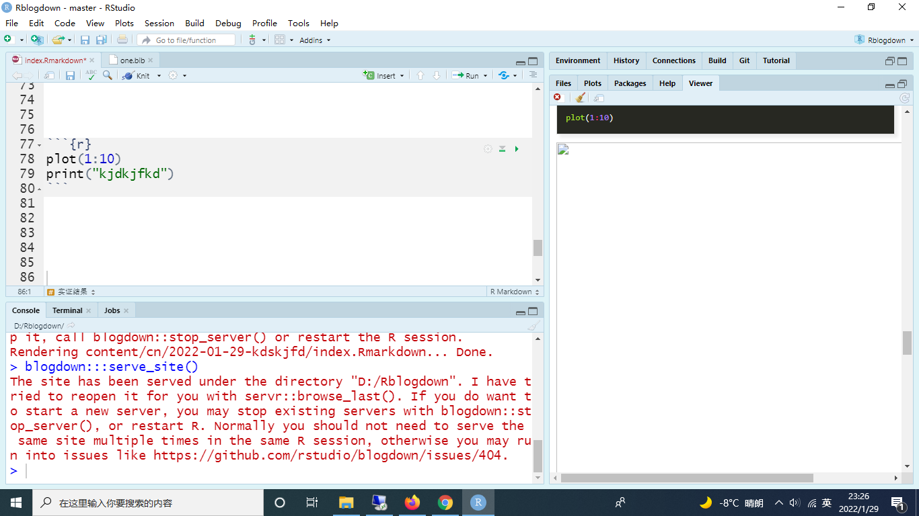Click the spell check ABC icon
The width and height of the screenshot is (919, 516).
(91, 75)
